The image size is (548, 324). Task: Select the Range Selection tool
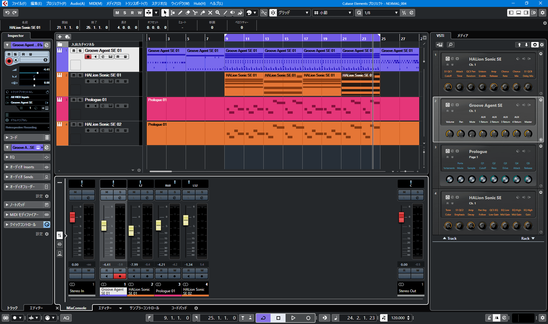tap(173, 13)
